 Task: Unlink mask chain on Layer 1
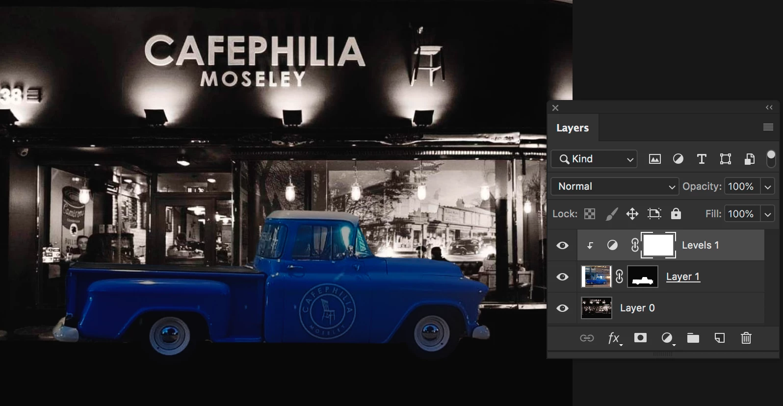tap(620, 277)
